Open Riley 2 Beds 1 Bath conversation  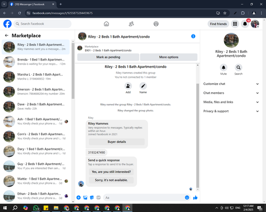click(x=36, y=47)
